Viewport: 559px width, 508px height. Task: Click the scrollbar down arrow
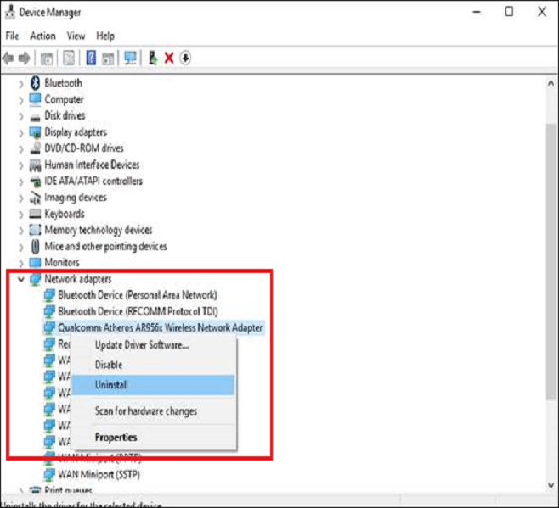pyautogui.click(x=551, y=485)
